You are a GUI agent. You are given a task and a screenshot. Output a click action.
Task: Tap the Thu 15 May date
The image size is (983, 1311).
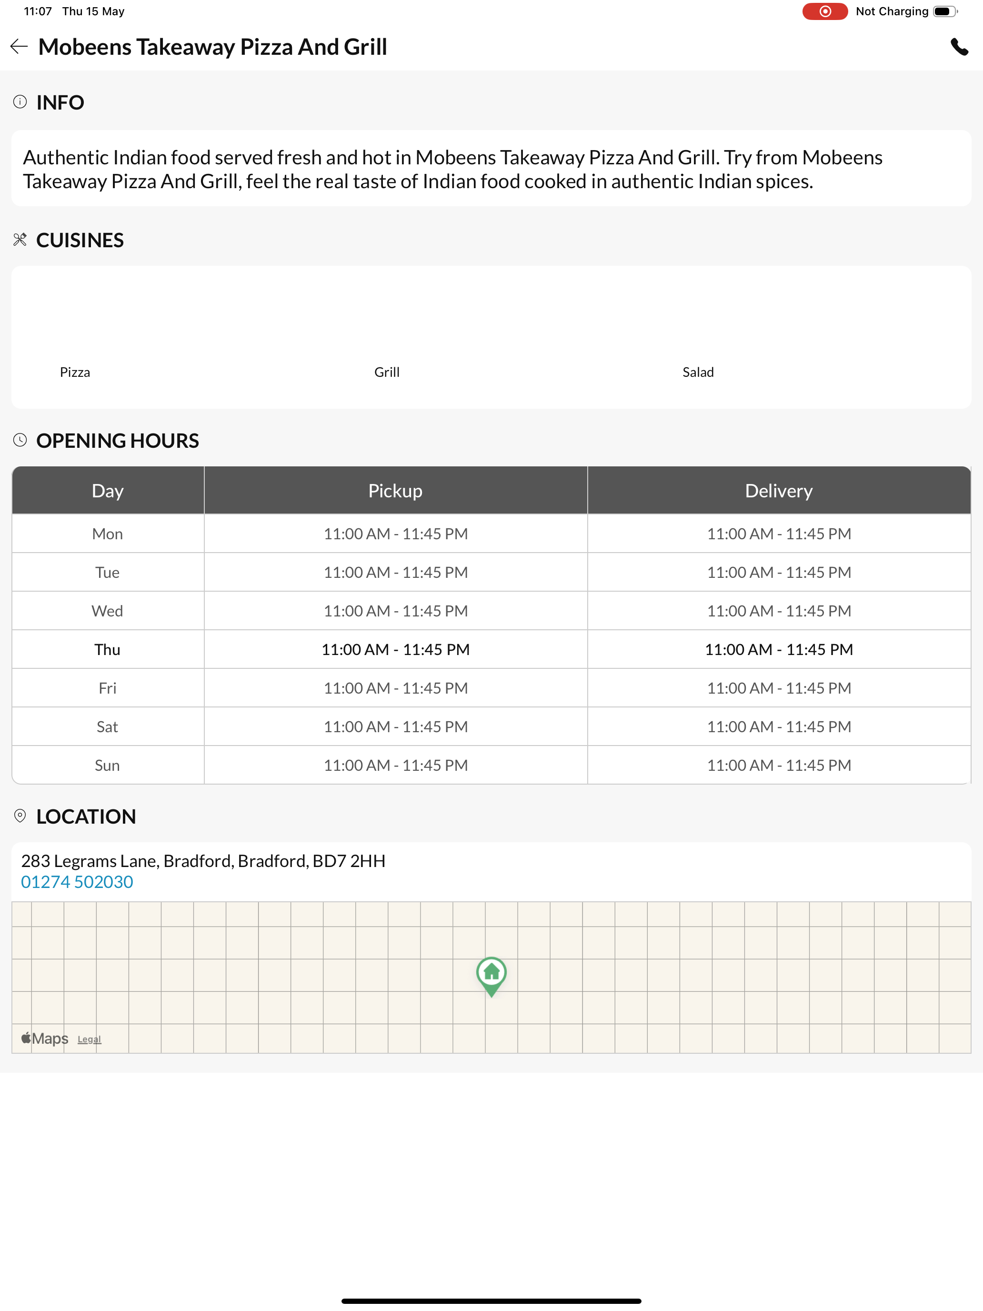[93, 11]
